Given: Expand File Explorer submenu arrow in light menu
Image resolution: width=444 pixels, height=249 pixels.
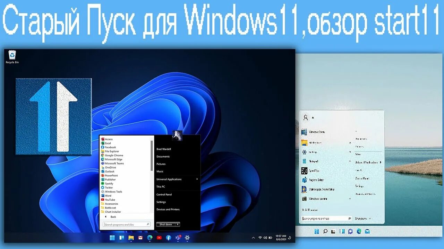Looking at the screenshot, I should click(x=350, y=142).
